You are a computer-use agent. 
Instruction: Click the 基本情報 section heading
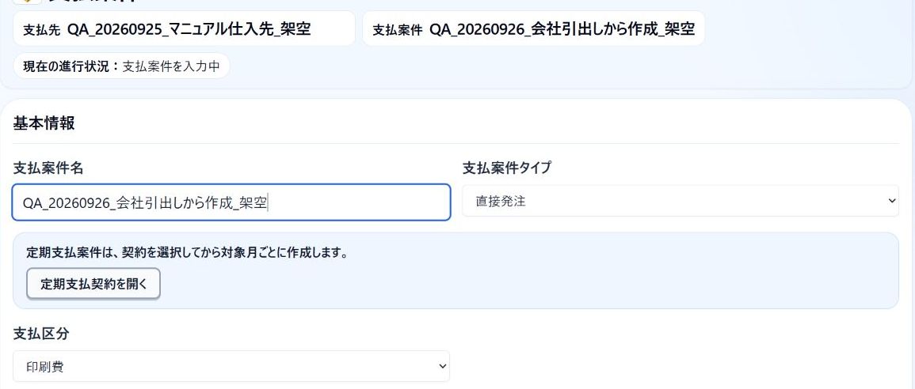44,123
